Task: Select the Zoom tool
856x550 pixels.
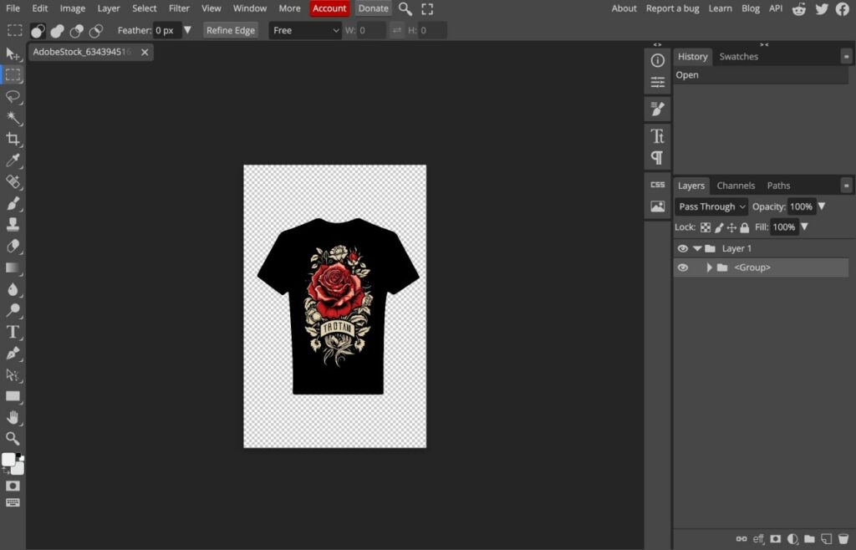Action: [x=13, y=438]
